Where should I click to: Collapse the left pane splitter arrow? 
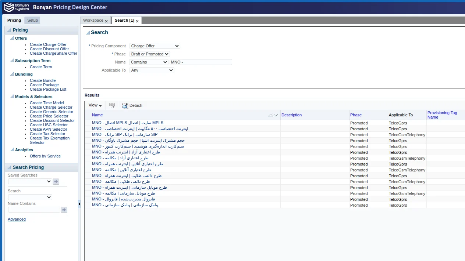coord(79,204)
